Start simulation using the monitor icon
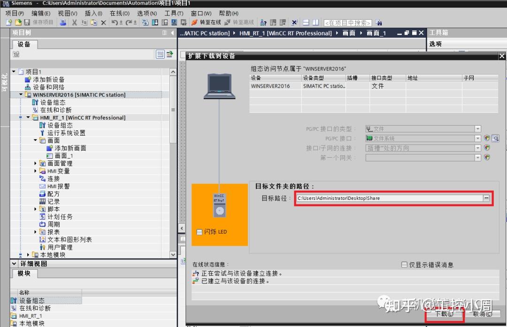The height and width of the screenshot is (327, 507). (x=174, y=23)
